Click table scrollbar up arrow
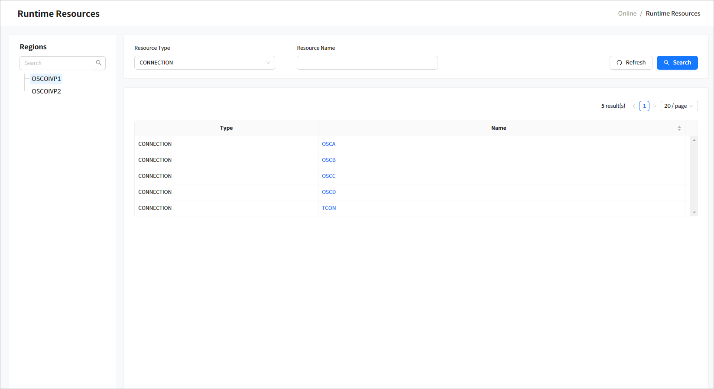714x389 pixels. pos(694,140)
